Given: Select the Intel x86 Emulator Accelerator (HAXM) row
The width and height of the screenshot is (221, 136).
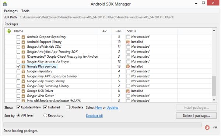Looking at the screenshot, I should point(108,101).
